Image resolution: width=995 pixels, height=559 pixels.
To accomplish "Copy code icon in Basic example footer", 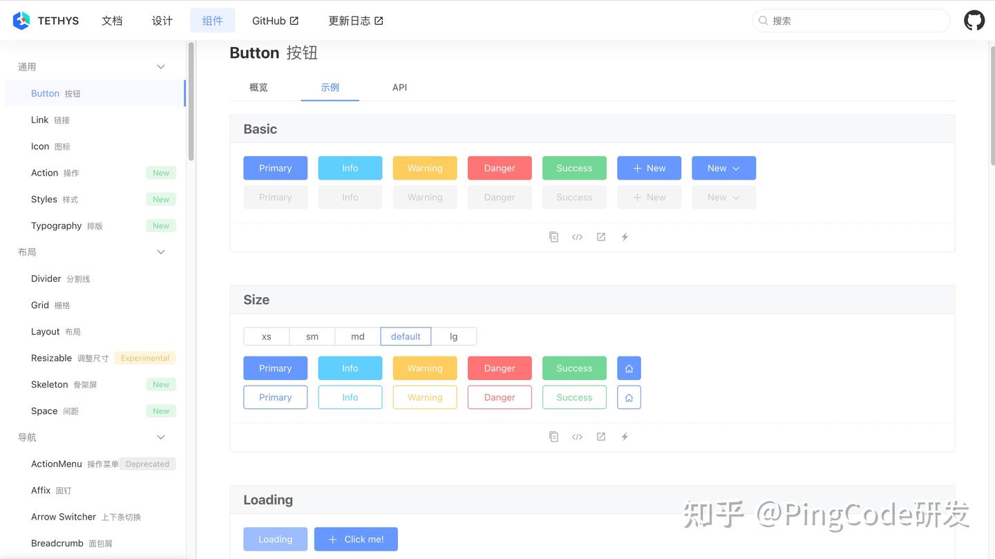I will click(553, 237).
